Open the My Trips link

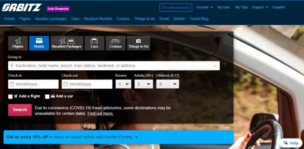pos(242,7)
